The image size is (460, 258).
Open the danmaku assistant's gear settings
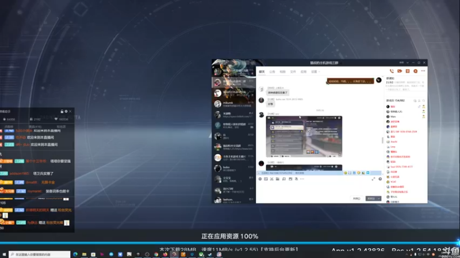66,111
